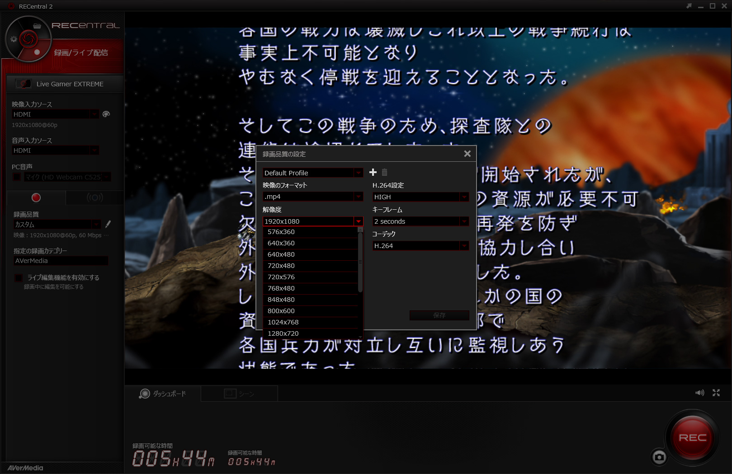Enable the PC audio checkbox
Screen dimensions: 732x474
(17, 177)
